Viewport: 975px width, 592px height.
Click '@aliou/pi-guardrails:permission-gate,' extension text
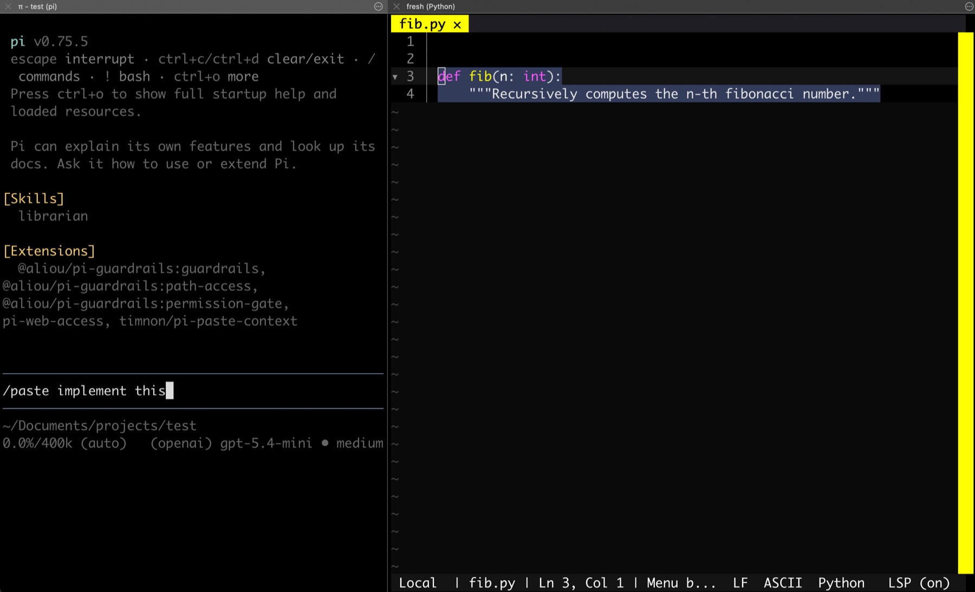tap(146, 303)
